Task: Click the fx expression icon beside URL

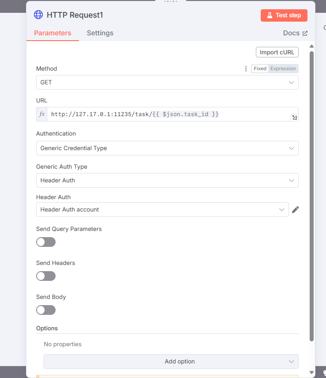Action: pyautogui.click(x=42, y=114)
